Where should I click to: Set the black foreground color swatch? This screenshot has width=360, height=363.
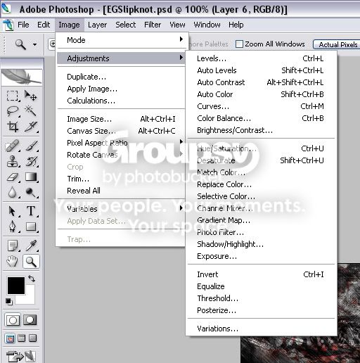(x=15, y=286)
